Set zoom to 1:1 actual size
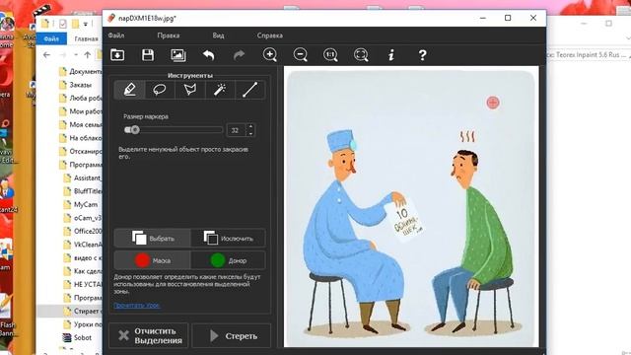The height and width of the screenshot is (355, 631). (x=330, y=55)
